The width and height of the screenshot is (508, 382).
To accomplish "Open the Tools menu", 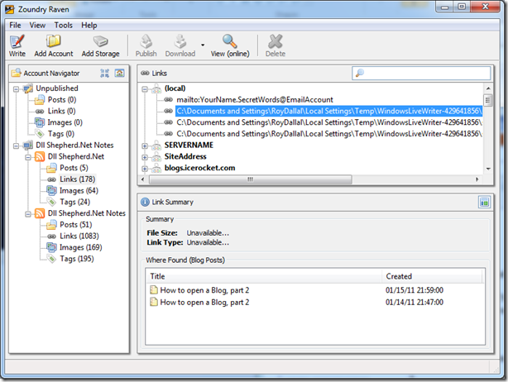I will (64, 26).
